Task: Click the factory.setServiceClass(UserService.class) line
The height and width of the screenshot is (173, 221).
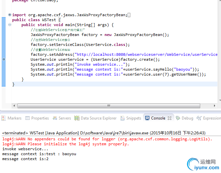Action: point(80,45)
